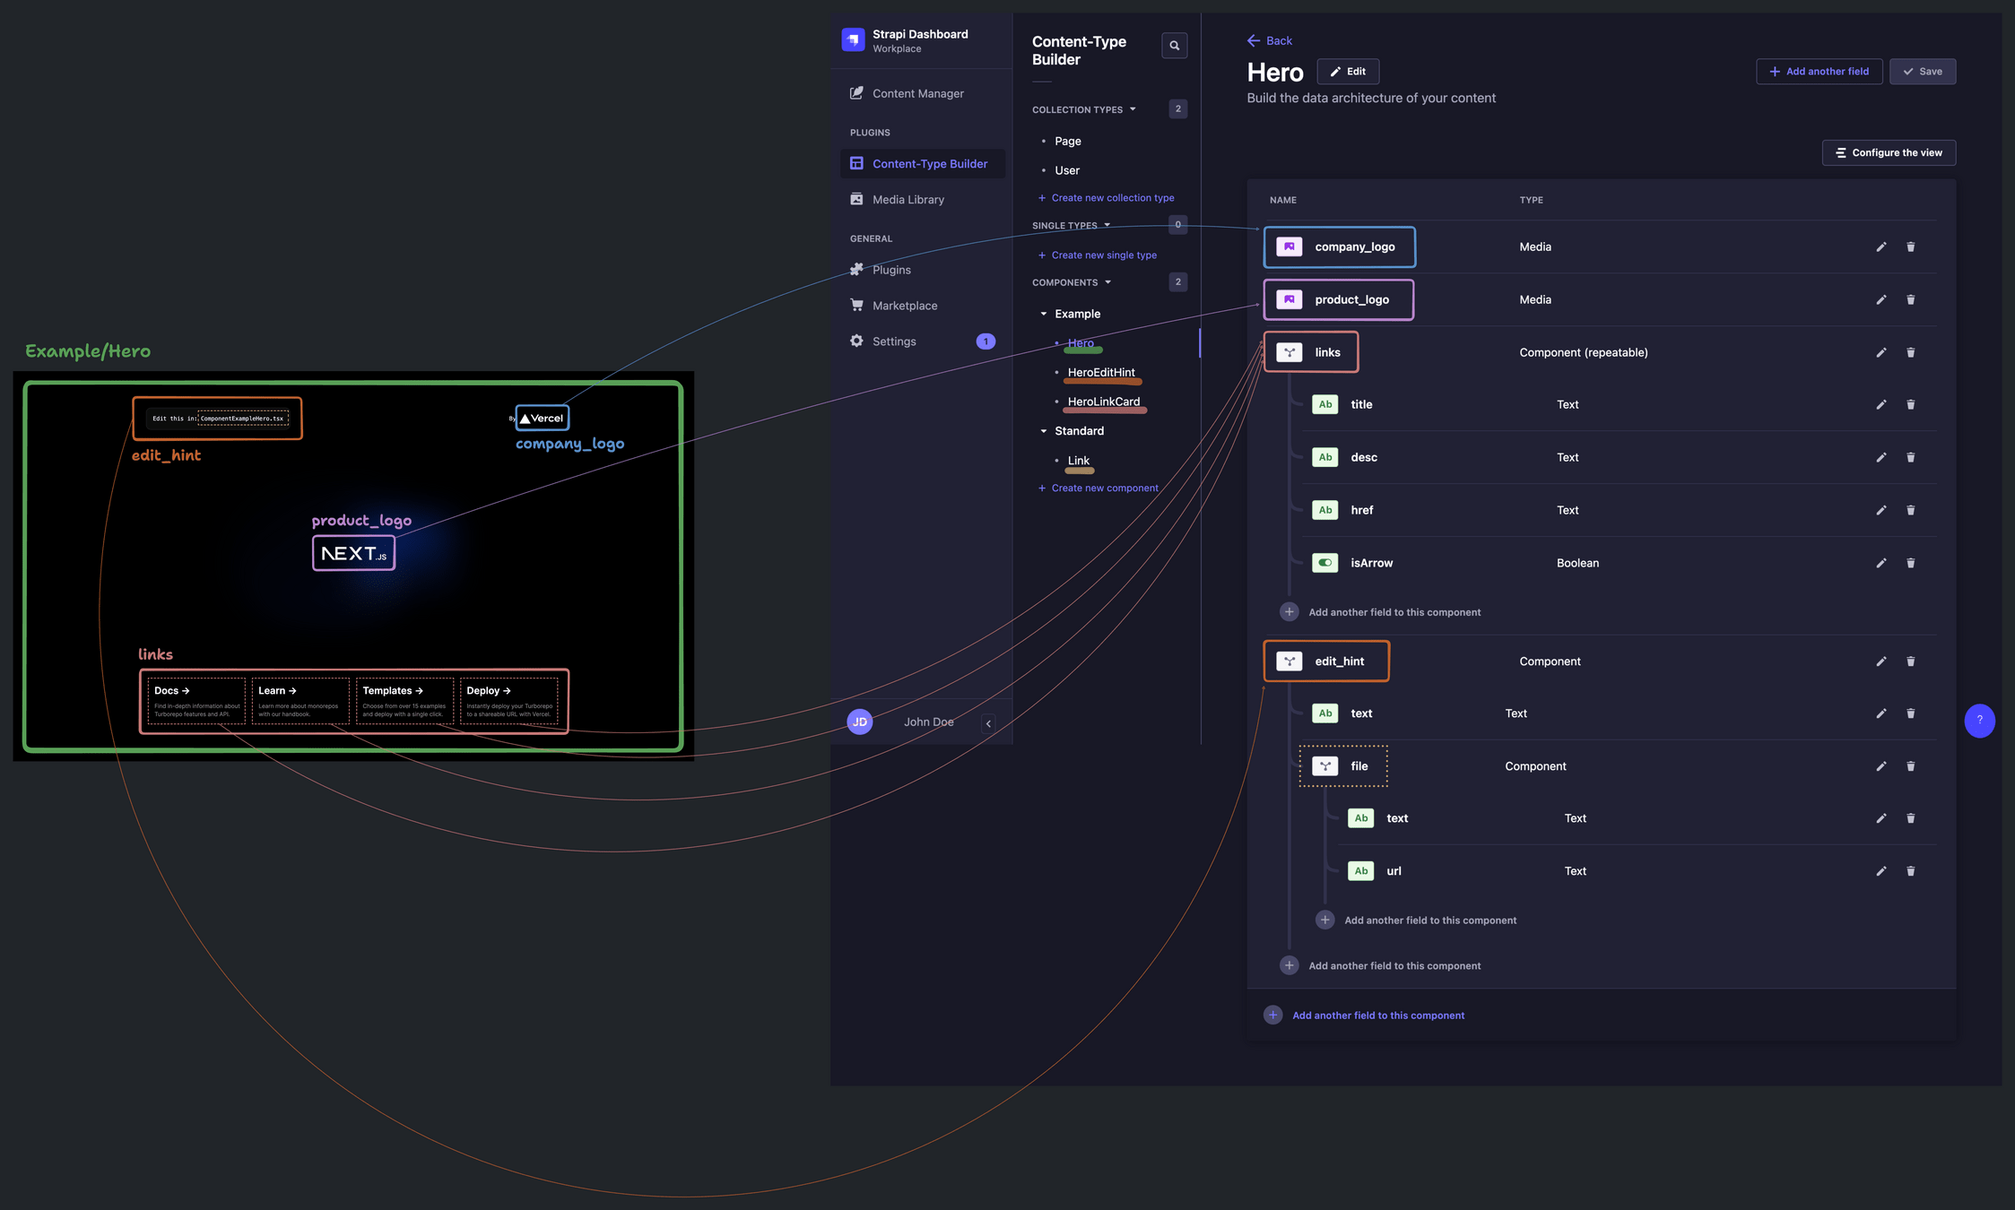Screen dimensions: 2015x1210
Task: Open the HeroLinkCard component
Action: (x=1103, y=402)
